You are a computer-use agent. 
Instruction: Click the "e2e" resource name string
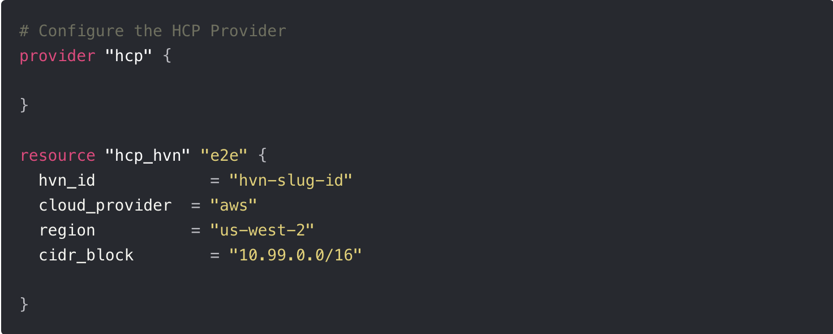click(224, 156)
